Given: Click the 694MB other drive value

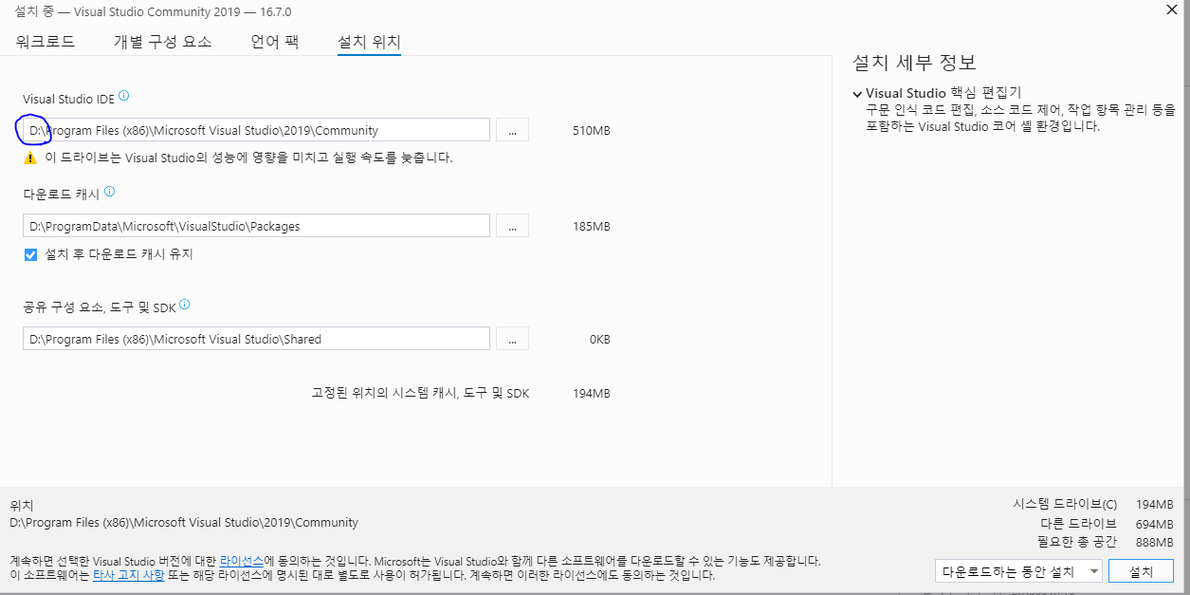Looking at the screenshot, I should [x=1154, y=524].
